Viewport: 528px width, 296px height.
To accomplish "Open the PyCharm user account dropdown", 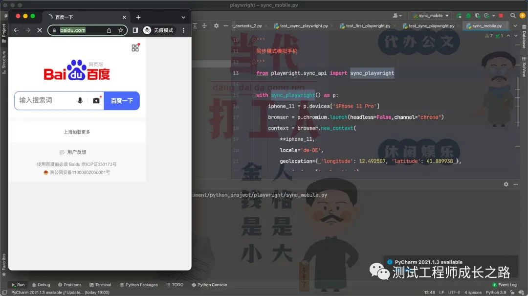I will (x=397, y=16).
